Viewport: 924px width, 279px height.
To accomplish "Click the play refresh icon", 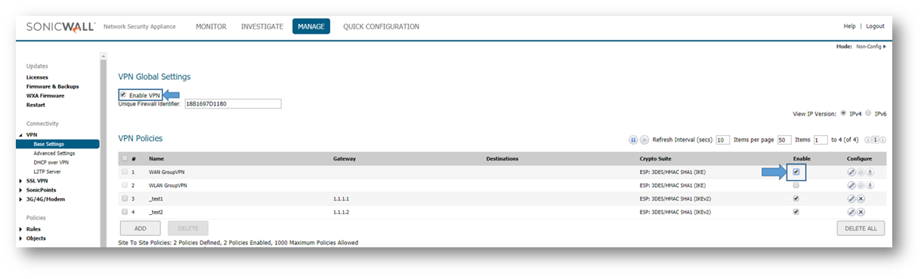I will pos(644,140).
